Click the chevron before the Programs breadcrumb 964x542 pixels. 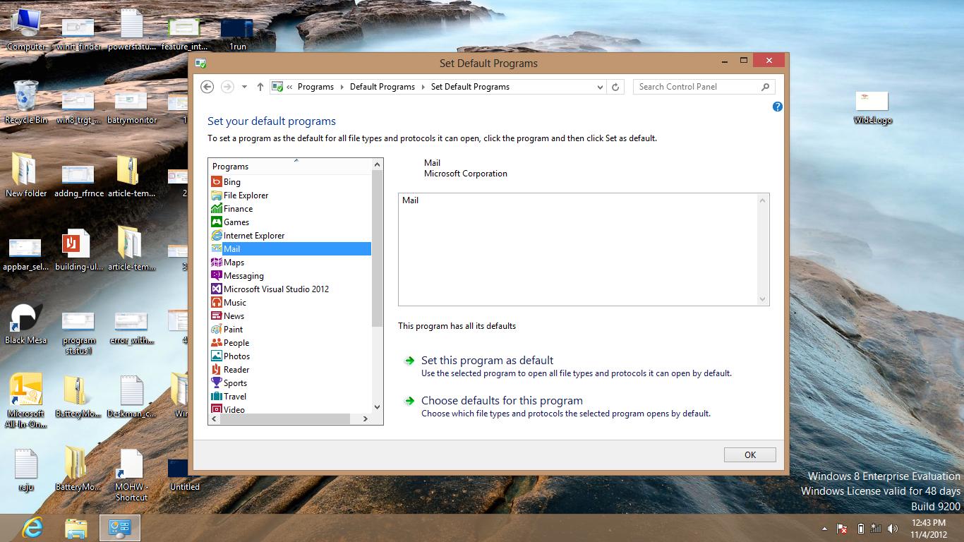pos(289,87)
